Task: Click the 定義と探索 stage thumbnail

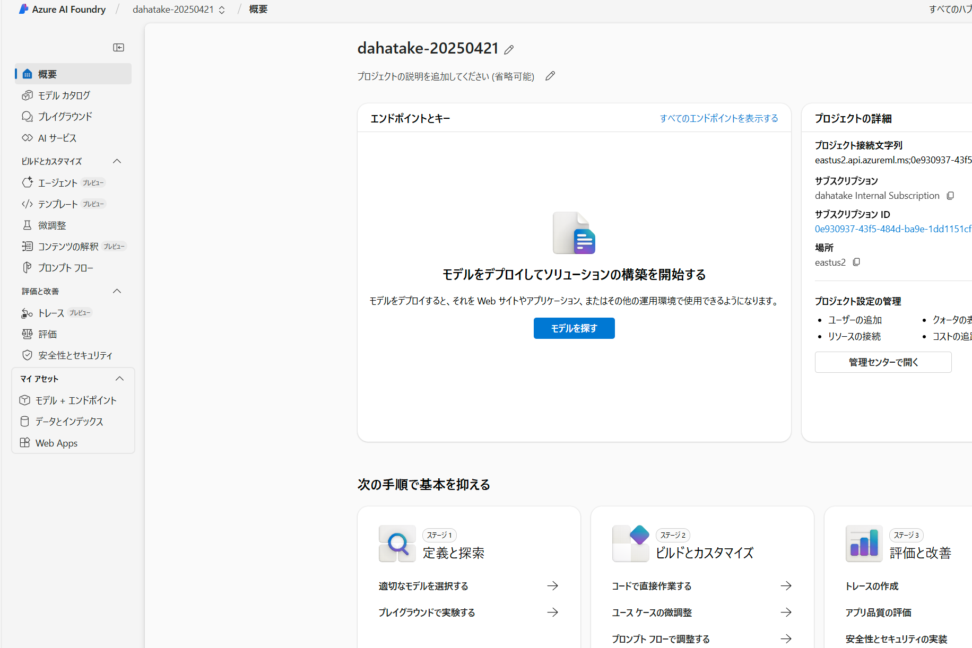Action: click(397, 544)
